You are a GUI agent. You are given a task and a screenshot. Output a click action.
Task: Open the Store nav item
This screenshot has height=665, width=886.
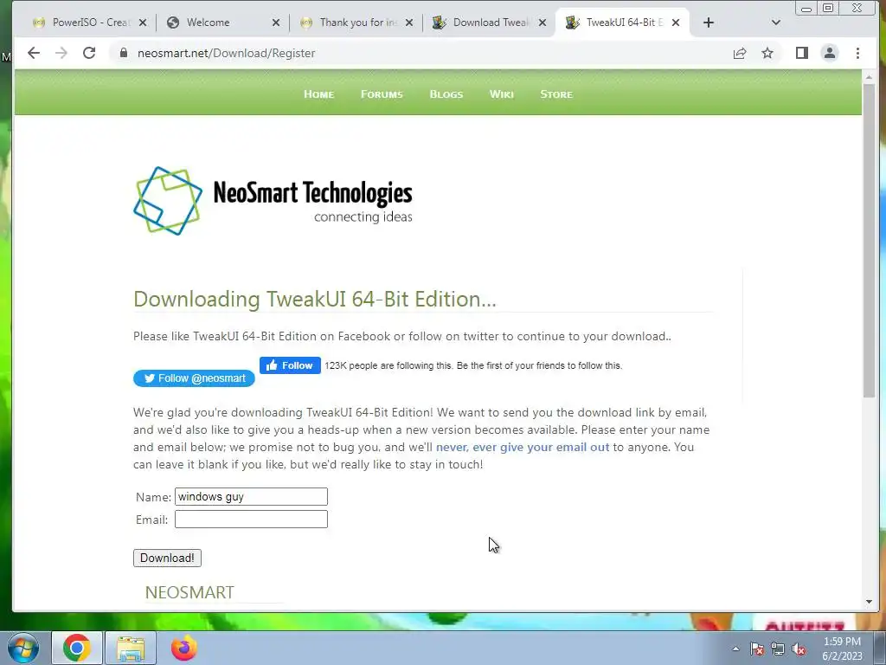point(556,94)
